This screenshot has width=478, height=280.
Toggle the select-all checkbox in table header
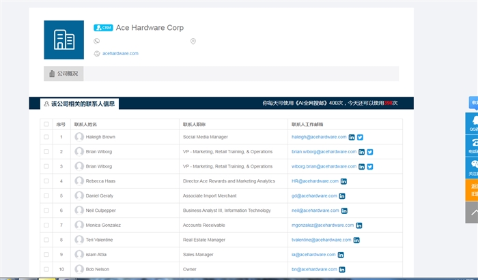pos(46,124)
